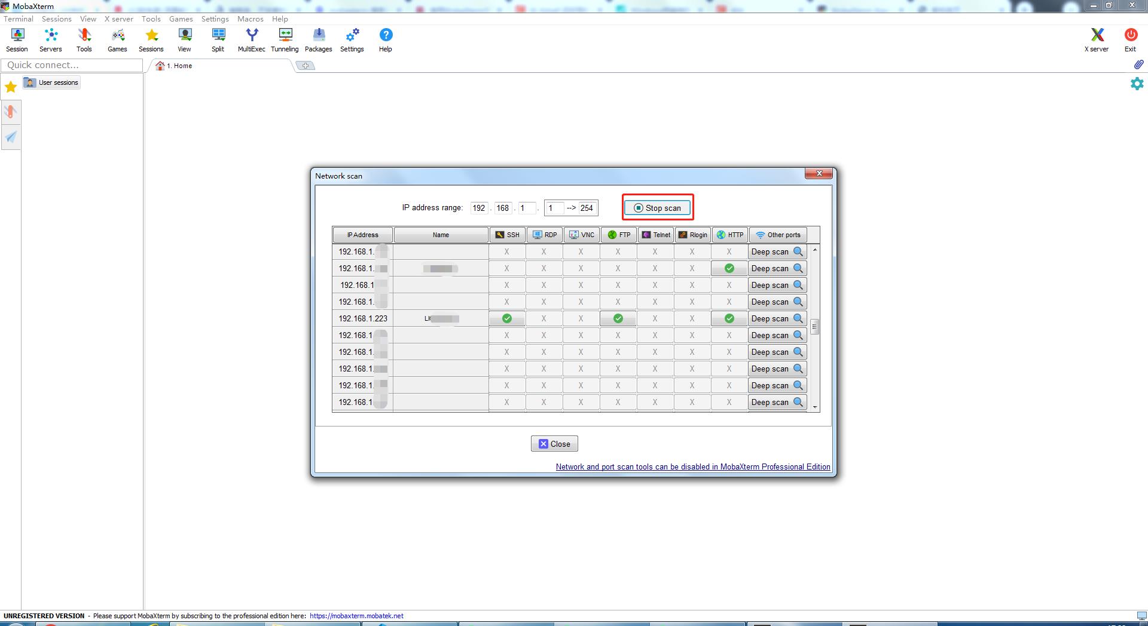Image resolution: width=1148 pixels, height=626 pixels.
Task: Select the 192.168.1.223 IP address cell
Action: click(363, 318)
